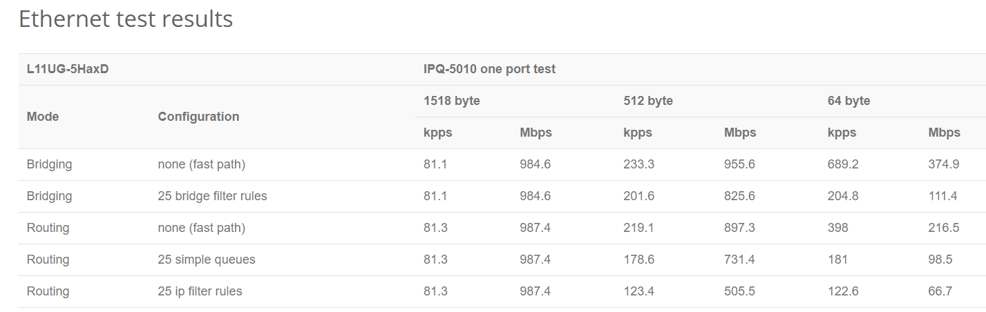Screen dimensions: 986x312
Task: Pick the 825.6 Mbps table value
Action: point(739,196)
